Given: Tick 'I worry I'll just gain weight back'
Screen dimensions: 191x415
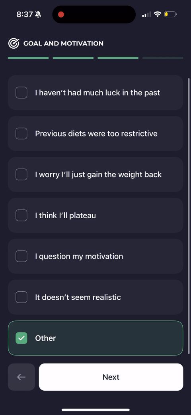Looking at the screenshot, I should (x=21, y=174).
